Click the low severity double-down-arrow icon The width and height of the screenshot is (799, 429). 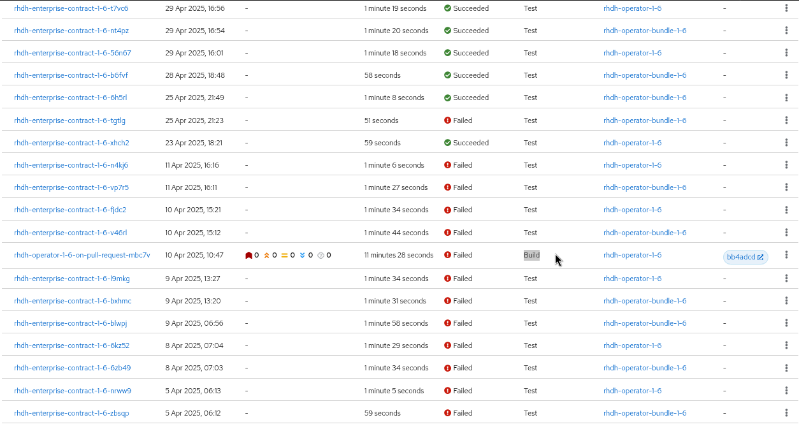click(x=302, y=256)
